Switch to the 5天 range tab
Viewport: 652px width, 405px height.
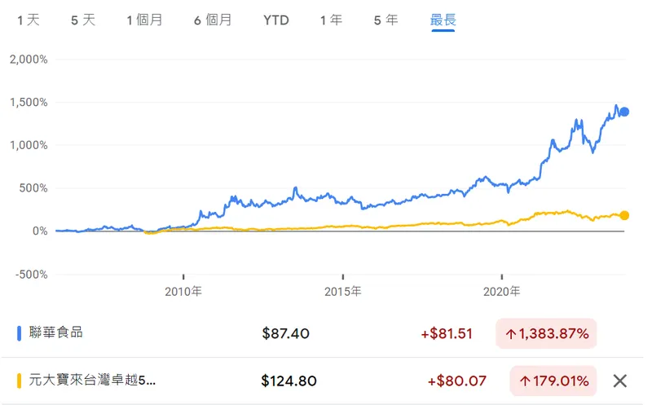click(x=83, y=20)
